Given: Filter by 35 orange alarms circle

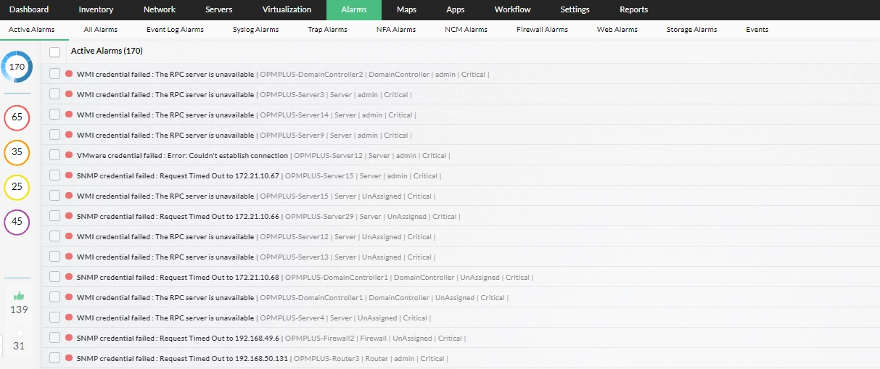Looking at the screenshot, I should (x=17, y=152).
